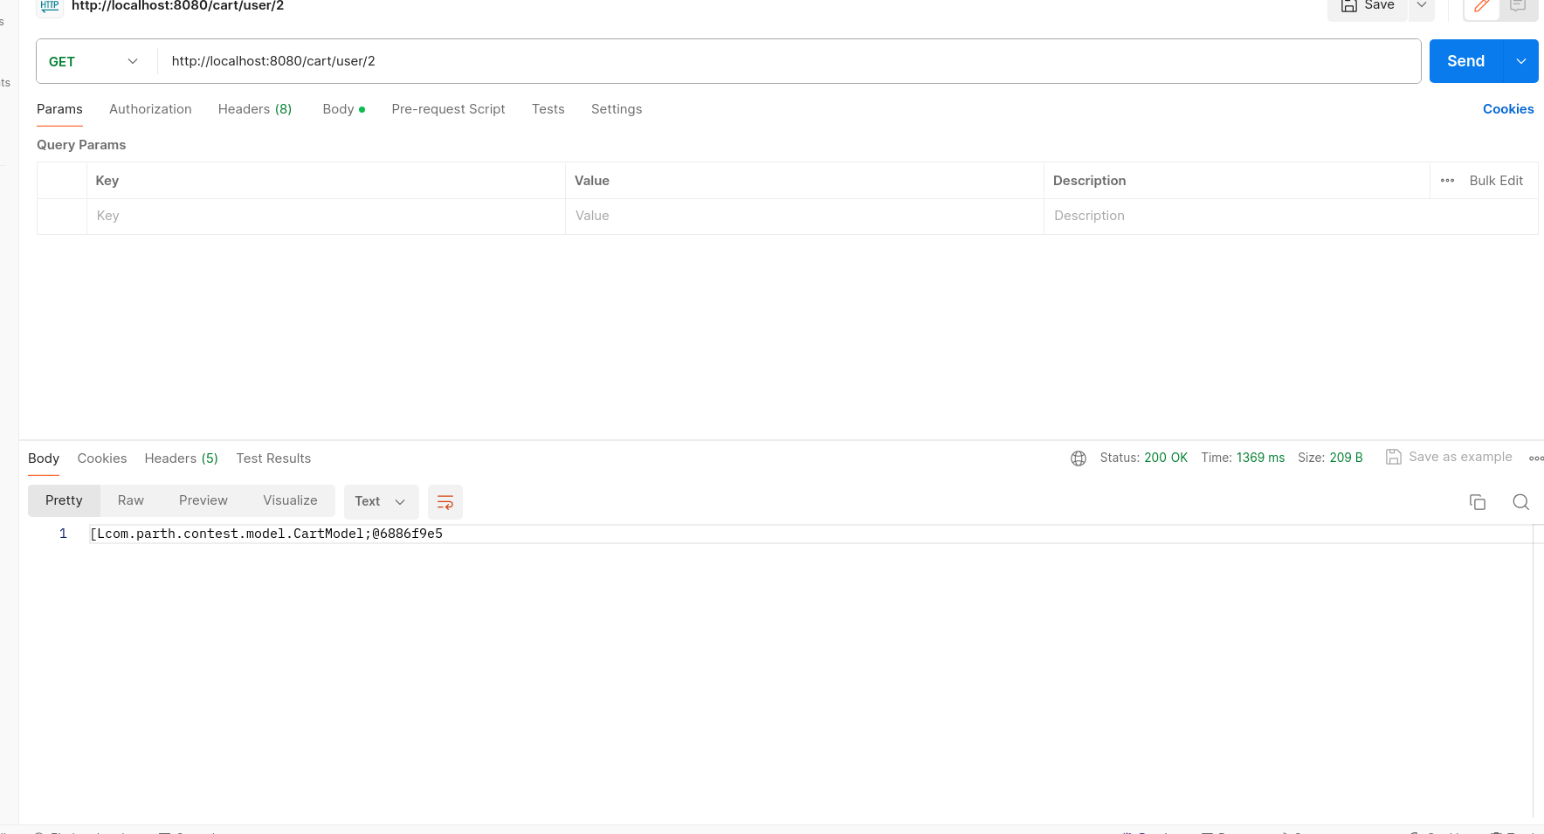
Task: Open the query params column options dots
Action: click(x=1447, y=181)
